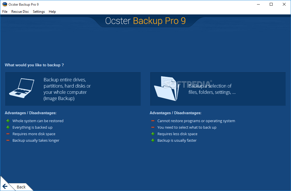This screenshot has height=191, width=291.
Task: Open the Settings menu
Action: click(39, 12)
